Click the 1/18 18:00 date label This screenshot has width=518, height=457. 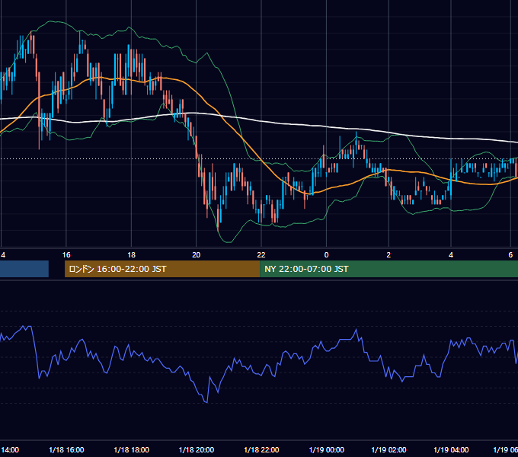pos(132,449)
